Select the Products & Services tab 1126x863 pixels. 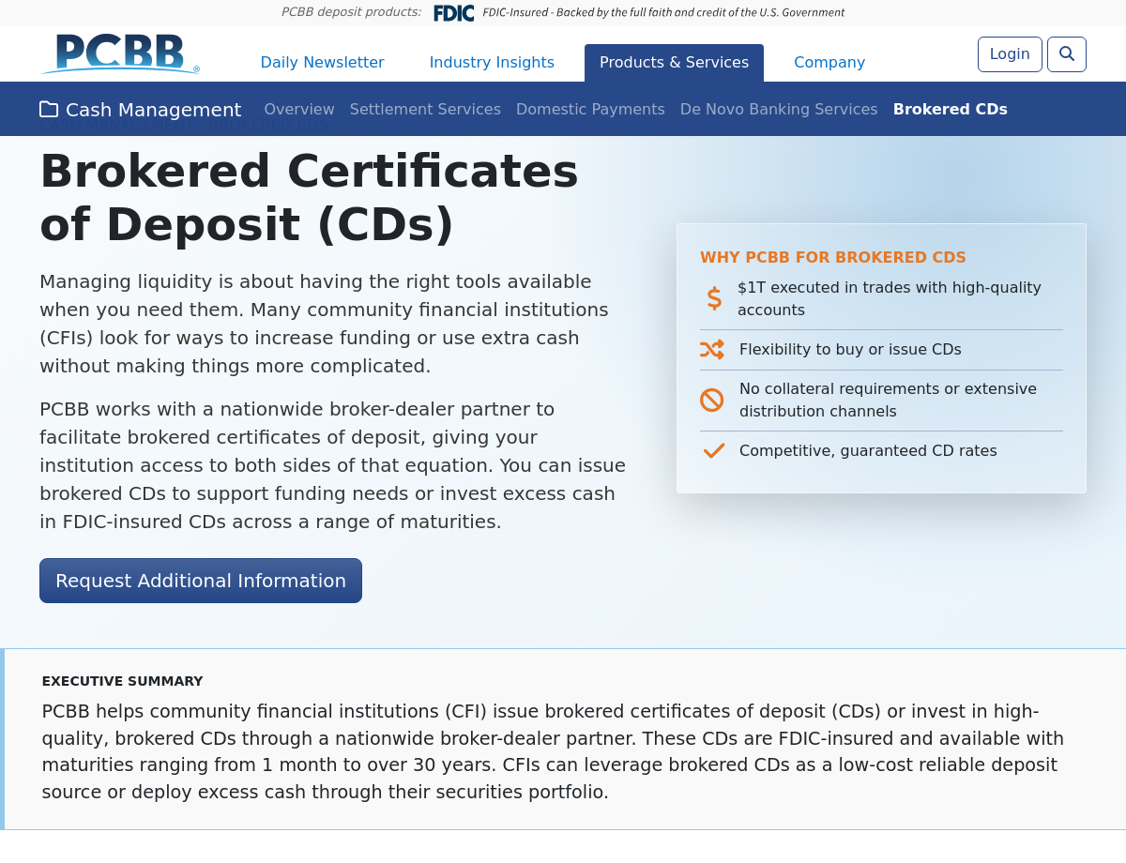pyautogui.click(x=674, y=63)
